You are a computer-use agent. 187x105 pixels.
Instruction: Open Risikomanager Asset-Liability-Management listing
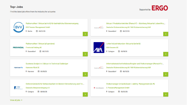coord(130,84)
